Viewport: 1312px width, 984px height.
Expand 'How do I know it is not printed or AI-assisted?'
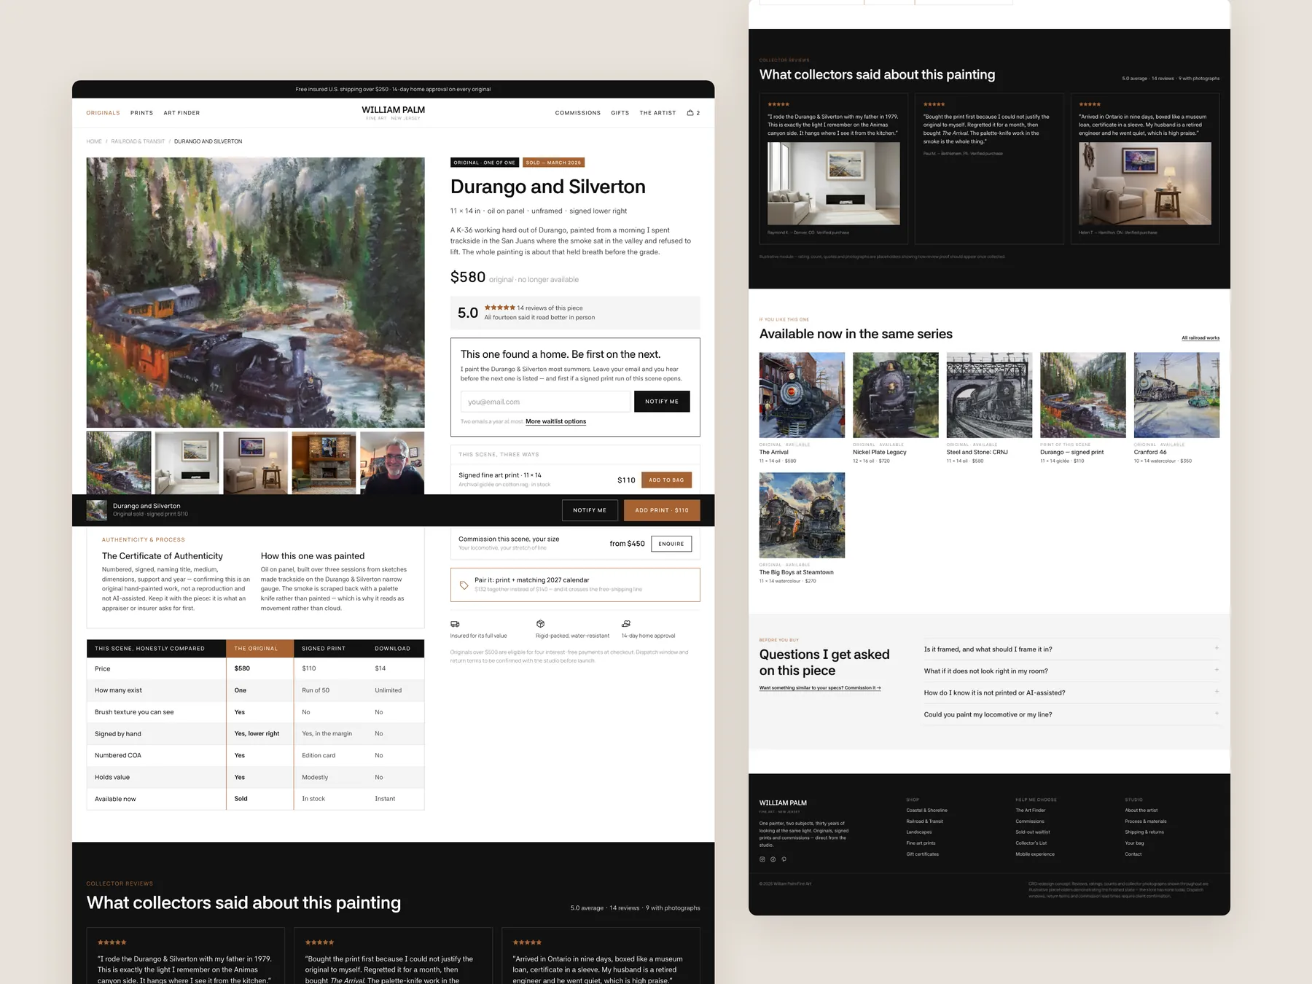1071,692
